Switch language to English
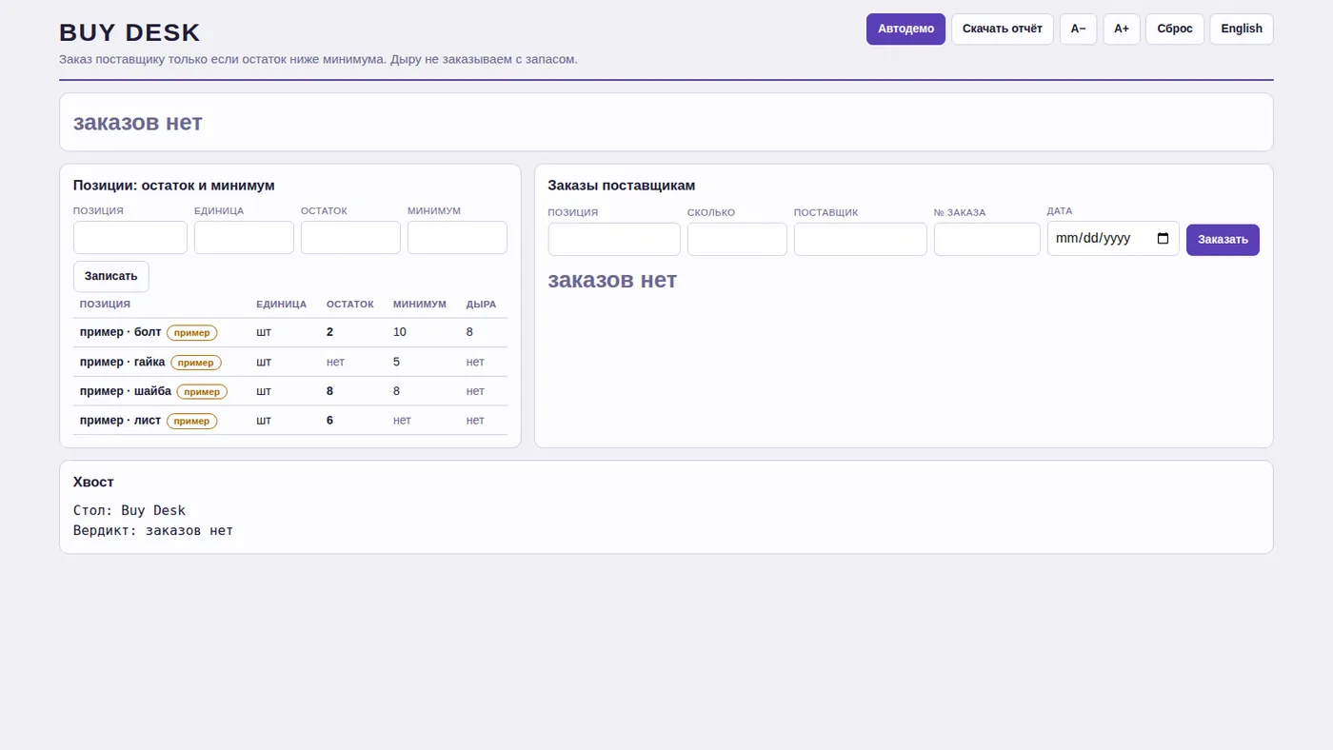1333x750 pixels. pos(1242,29)
